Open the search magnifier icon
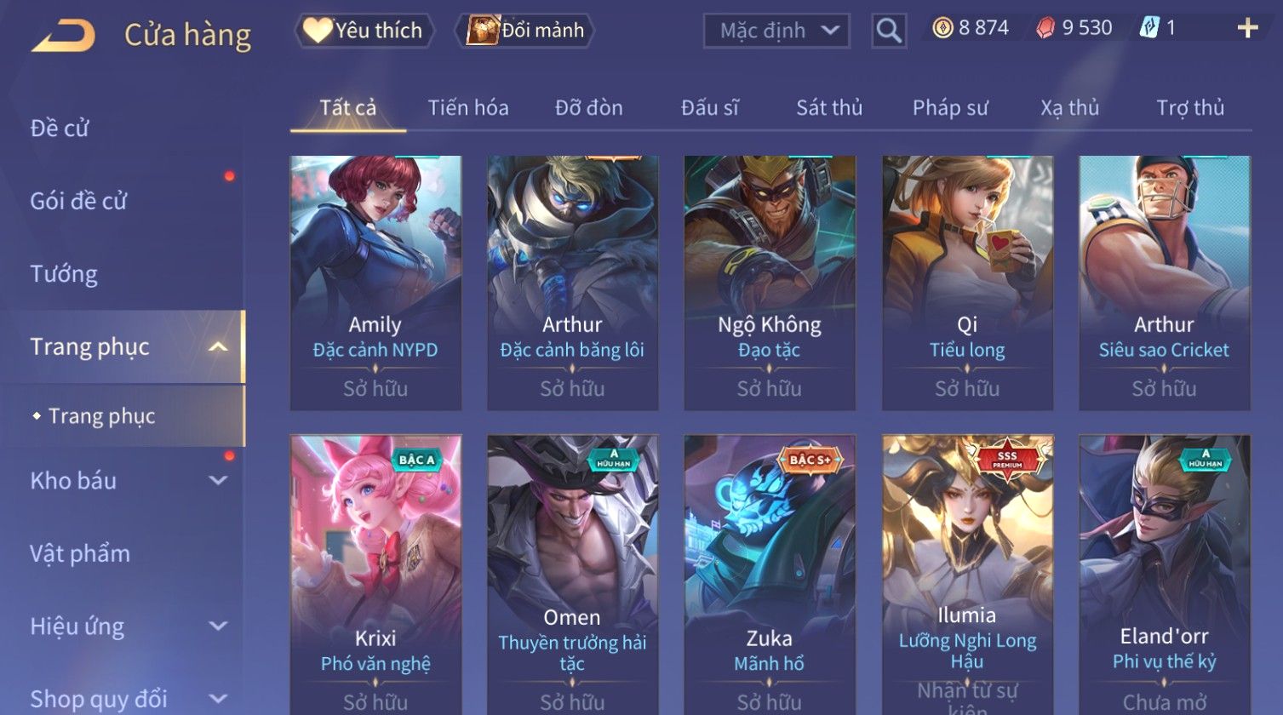Viewport: 1283px width, 715px height. click(888, 31)
